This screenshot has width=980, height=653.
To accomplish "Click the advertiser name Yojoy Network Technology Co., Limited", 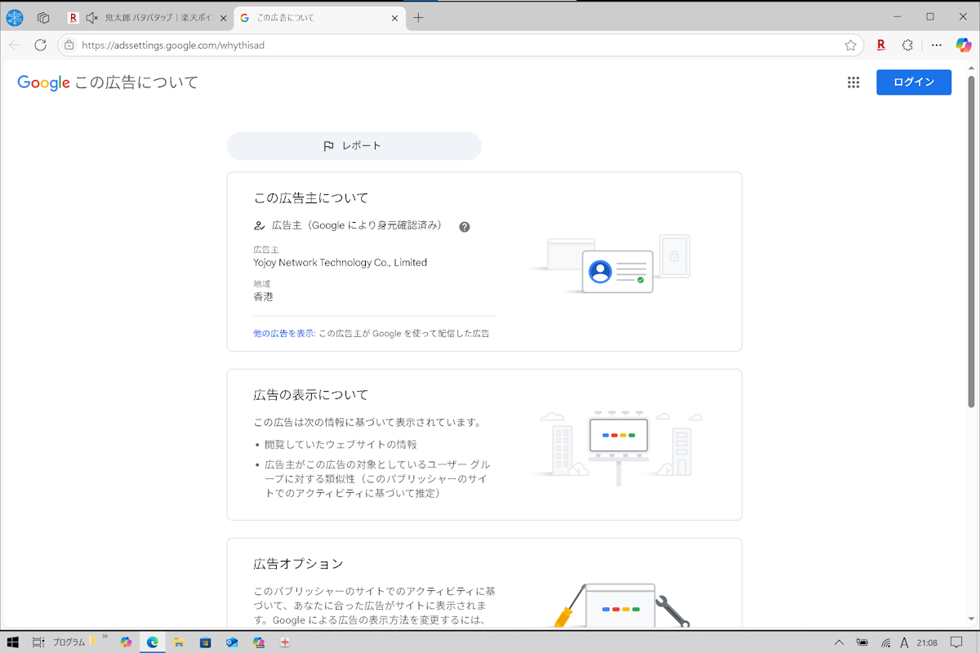I will tap(341, 263).
